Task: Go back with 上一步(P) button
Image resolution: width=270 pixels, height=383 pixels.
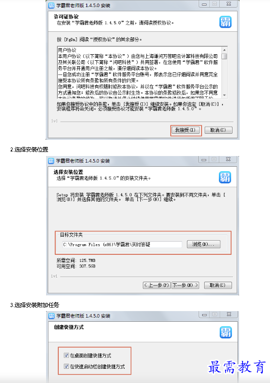Action: 157,285
